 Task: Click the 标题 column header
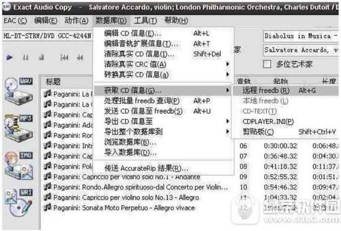(x=53, y=82)
